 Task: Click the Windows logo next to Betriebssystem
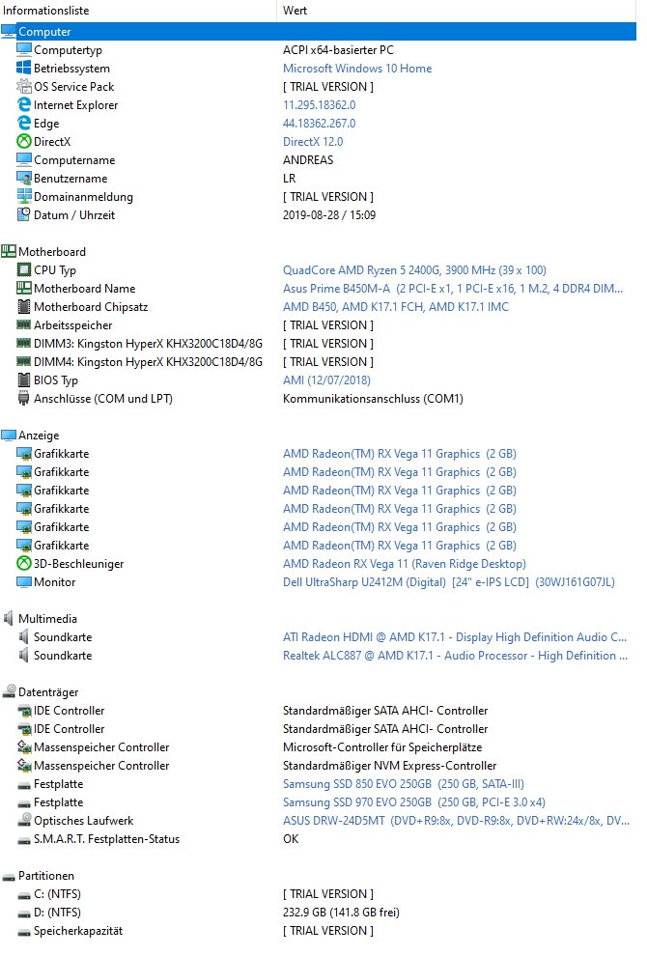tap(24, 69)
